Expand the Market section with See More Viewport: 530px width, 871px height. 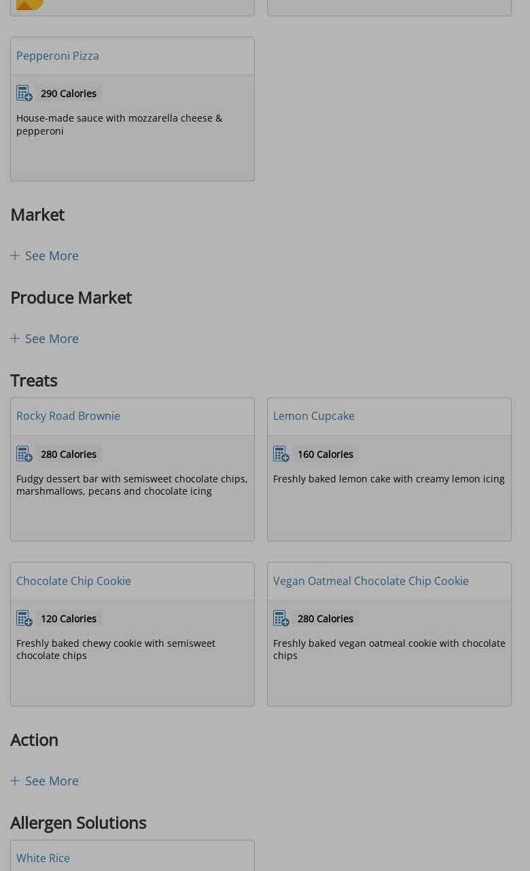pos(45,255)
